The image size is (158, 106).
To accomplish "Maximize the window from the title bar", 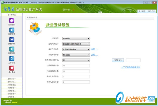I will [x=150, y=3].
